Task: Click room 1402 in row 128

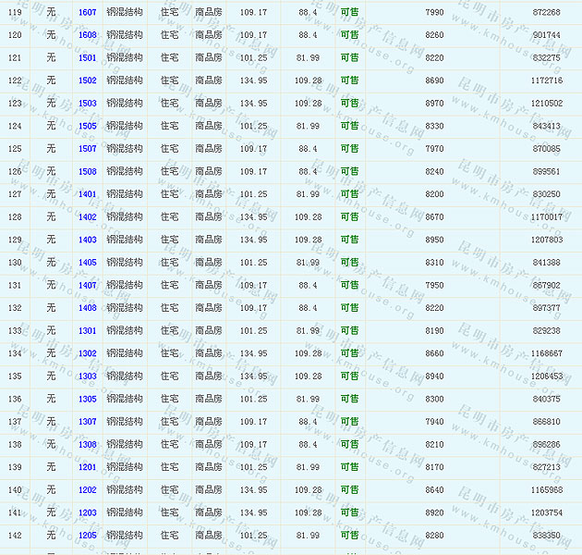Action: click(x=87, y=217)
